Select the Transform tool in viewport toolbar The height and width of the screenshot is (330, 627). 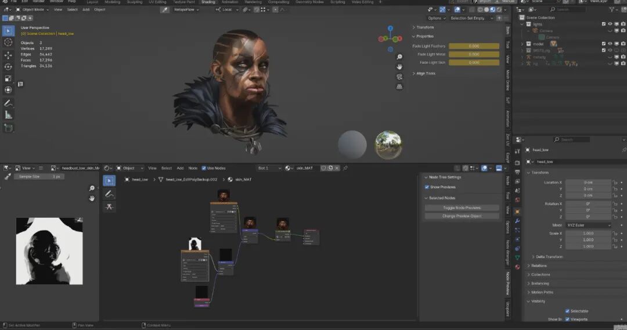(x=8, y=90)
